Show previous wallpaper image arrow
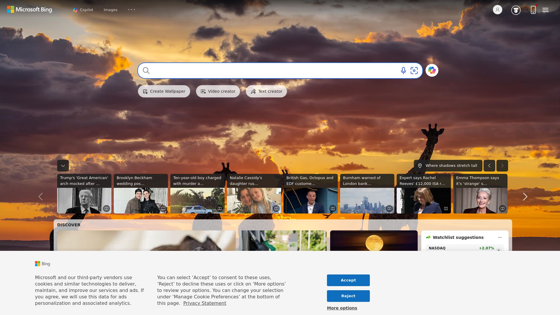The height and width of the screenshot is (315, 560). click(x=489, y=166)
